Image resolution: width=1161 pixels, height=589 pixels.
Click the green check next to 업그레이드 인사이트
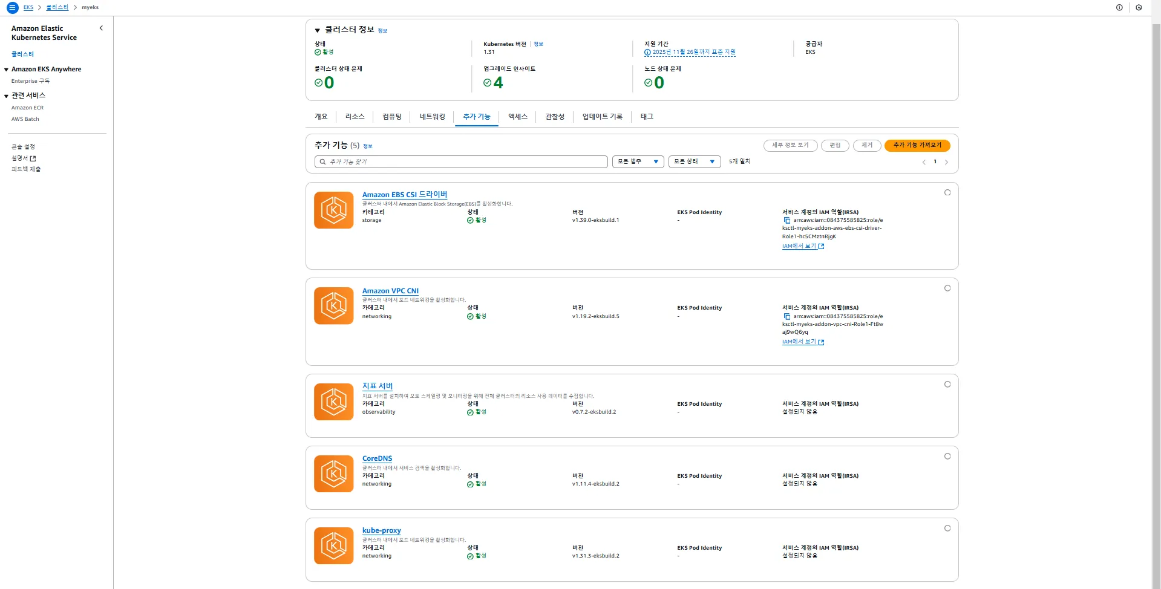487,83
